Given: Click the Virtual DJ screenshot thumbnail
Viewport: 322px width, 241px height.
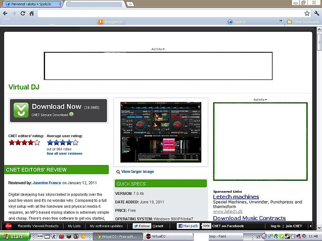Looking at the screenshot, I should point(161,132).
